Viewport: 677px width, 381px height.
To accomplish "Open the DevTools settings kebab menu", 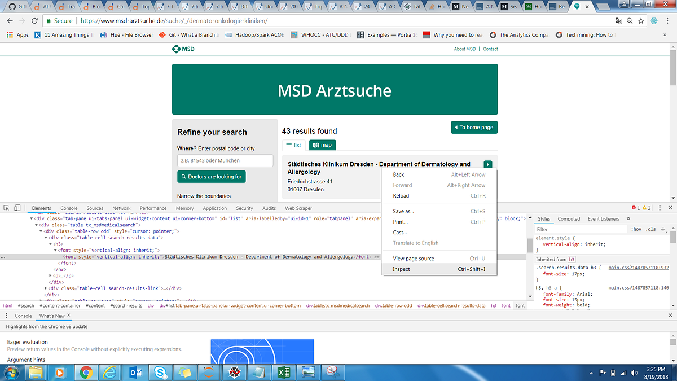I will coord(660,208).
